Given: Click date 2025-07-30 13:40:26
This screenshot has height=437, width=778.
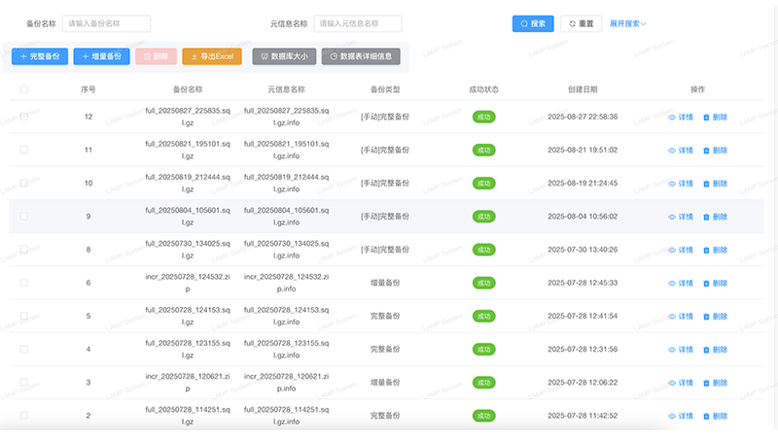Looking at the screenshot, I should click(583, 250).
